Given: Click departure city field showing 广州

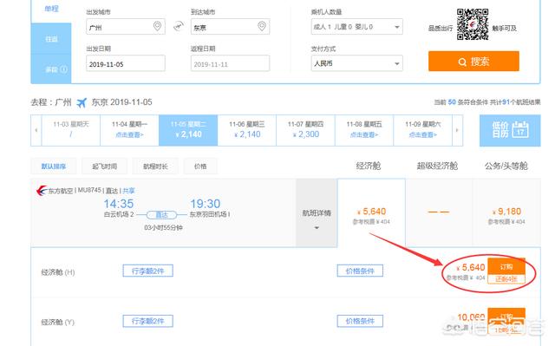Looking at the screenshot, I should click(125, 27).
